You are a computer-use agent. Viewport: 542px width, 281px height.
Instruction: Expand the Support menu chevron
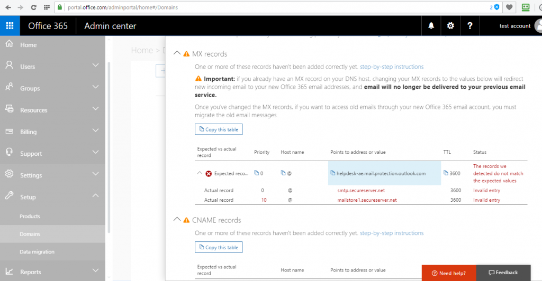(96, 152)
